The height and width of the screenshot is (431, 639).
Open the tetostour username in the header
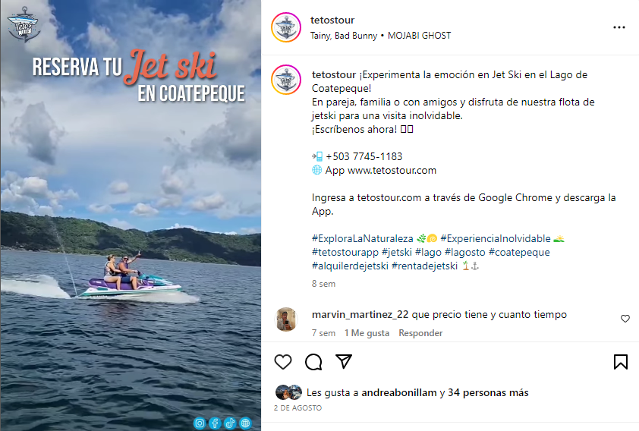(332, 20)
